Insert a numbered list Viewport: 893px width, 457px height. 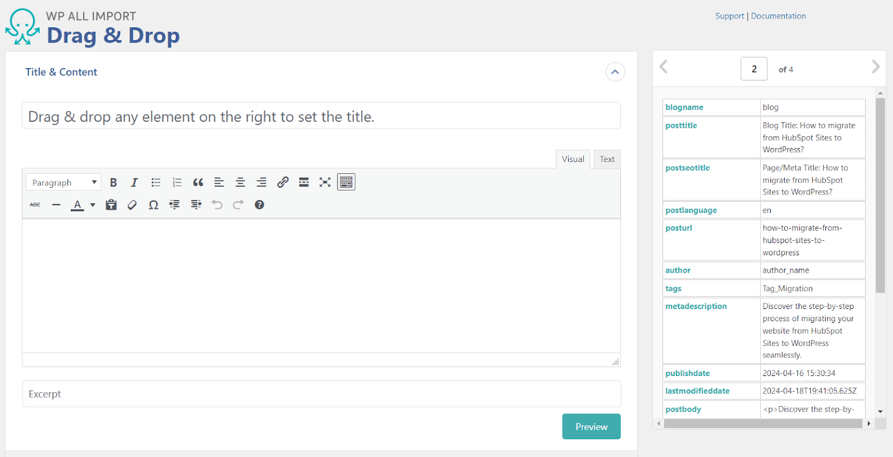click(x=177, y=182)
